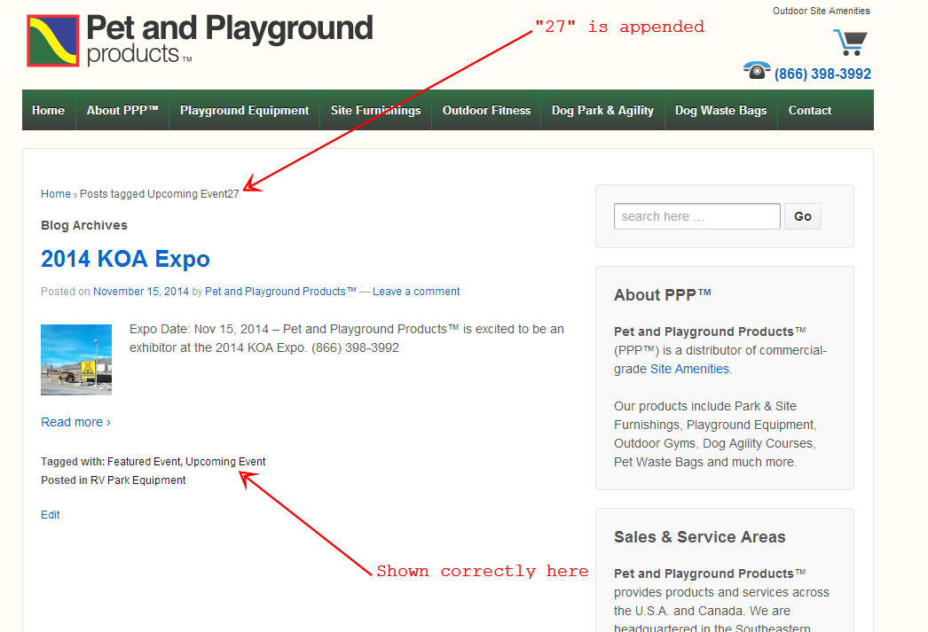Click the Read more link
This screenshot has height=632, width=928.
(x=75, y=422)
